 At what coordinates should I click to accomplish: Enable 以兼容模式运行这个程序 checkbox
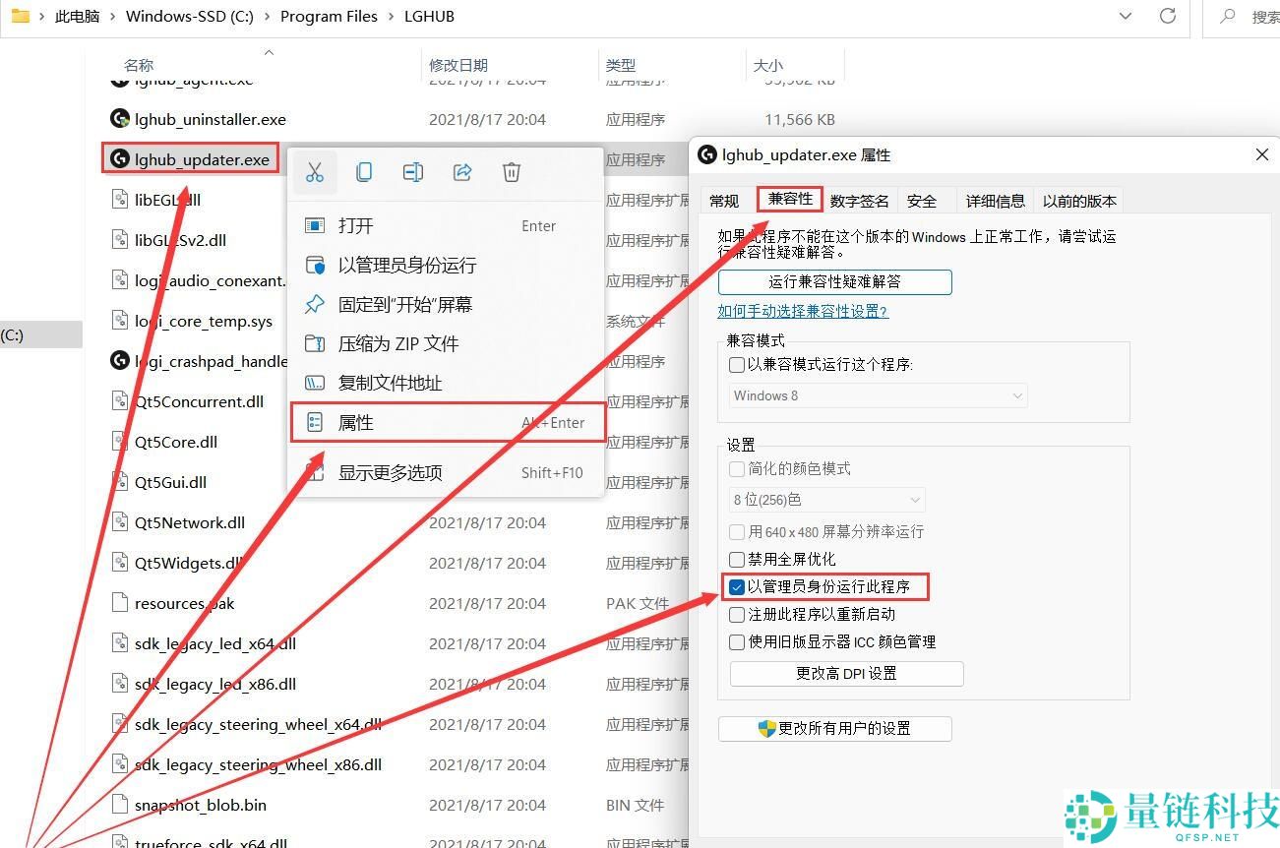coord(736,365)
